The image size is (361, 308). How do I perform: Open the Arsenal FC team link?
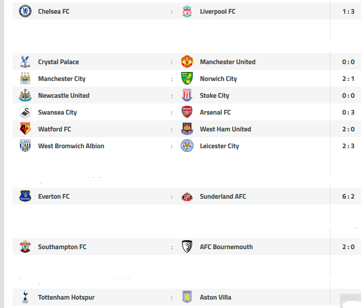tap(215, 112)
